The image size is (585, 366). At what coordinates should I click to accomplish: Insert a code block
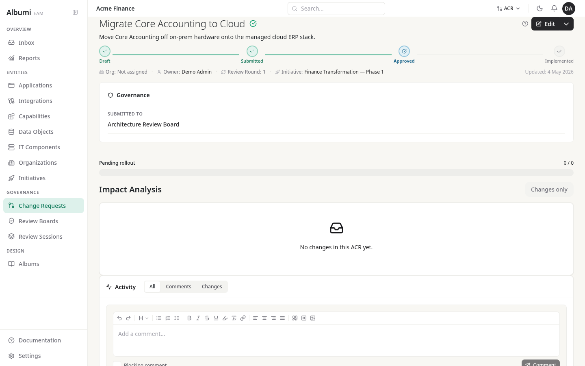click(x=304, y=318)
